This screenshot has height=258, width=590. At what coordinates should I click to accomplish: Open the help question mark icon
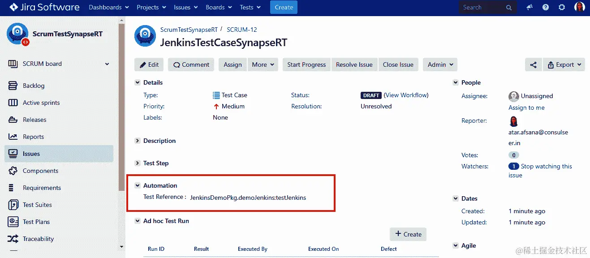[545, 7]
